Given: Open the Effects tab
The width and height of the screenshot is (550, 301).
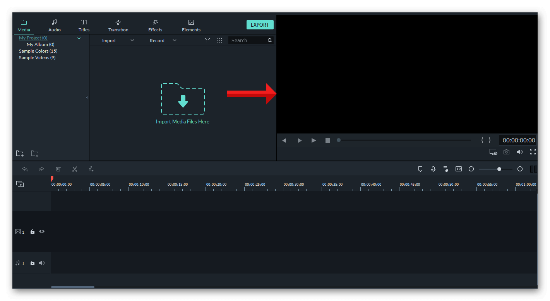Looking at the screenshot, I should coord(155,26).
